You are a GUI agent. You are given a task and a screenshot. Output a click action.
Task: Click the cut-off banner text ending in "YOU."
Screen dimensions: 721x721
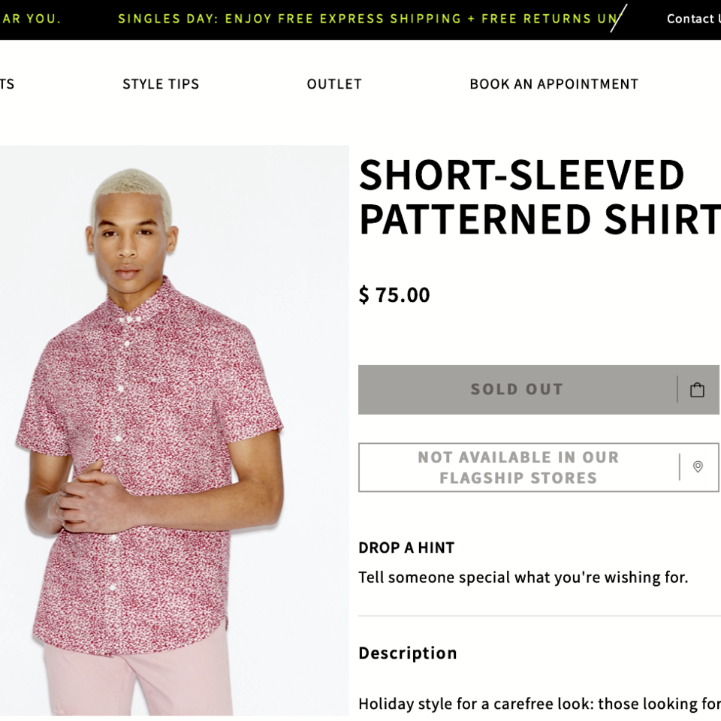click(31, 19)
